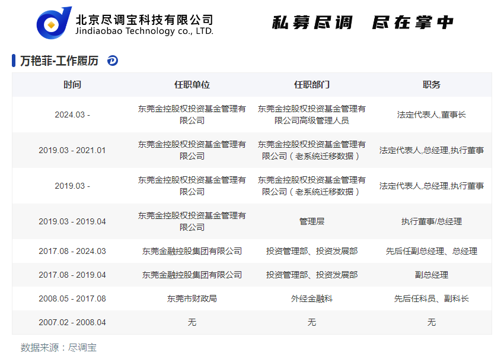This screenshot has height=359, width=504.
Task: Select the 副总经理 position cell
Action: coord(431,275)
